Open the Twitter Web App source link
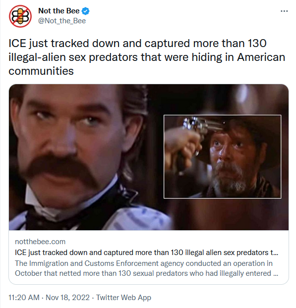296x308 pixels. [x=123, y=298]
